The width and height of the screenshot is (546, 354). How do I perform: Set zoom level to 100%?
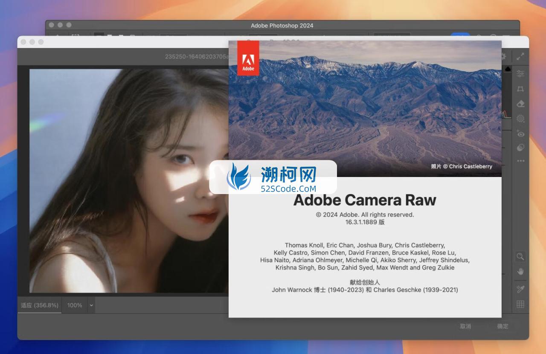point(75,305)
